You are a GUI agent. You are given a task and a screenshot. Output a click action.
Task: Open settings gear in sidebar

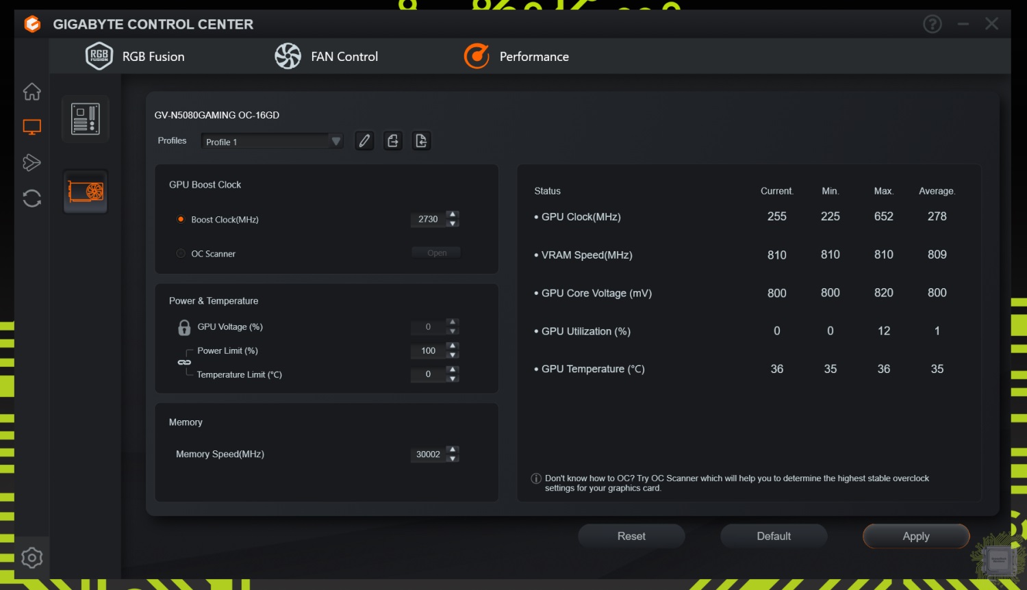pos(31,558)
